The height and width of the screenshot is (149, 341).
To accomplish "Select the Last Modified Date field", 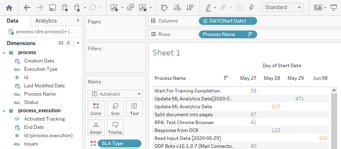I will point(44,86).
